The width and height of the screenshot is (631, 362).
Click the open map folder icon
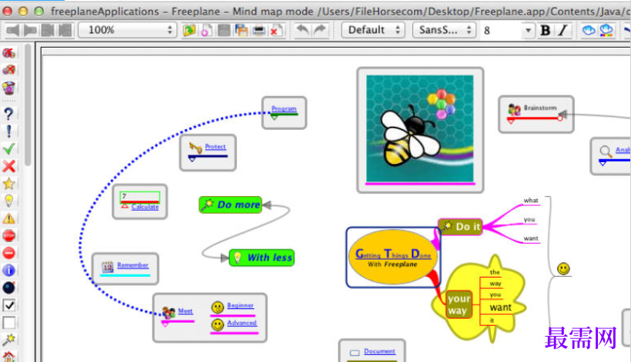coord(189,30)
